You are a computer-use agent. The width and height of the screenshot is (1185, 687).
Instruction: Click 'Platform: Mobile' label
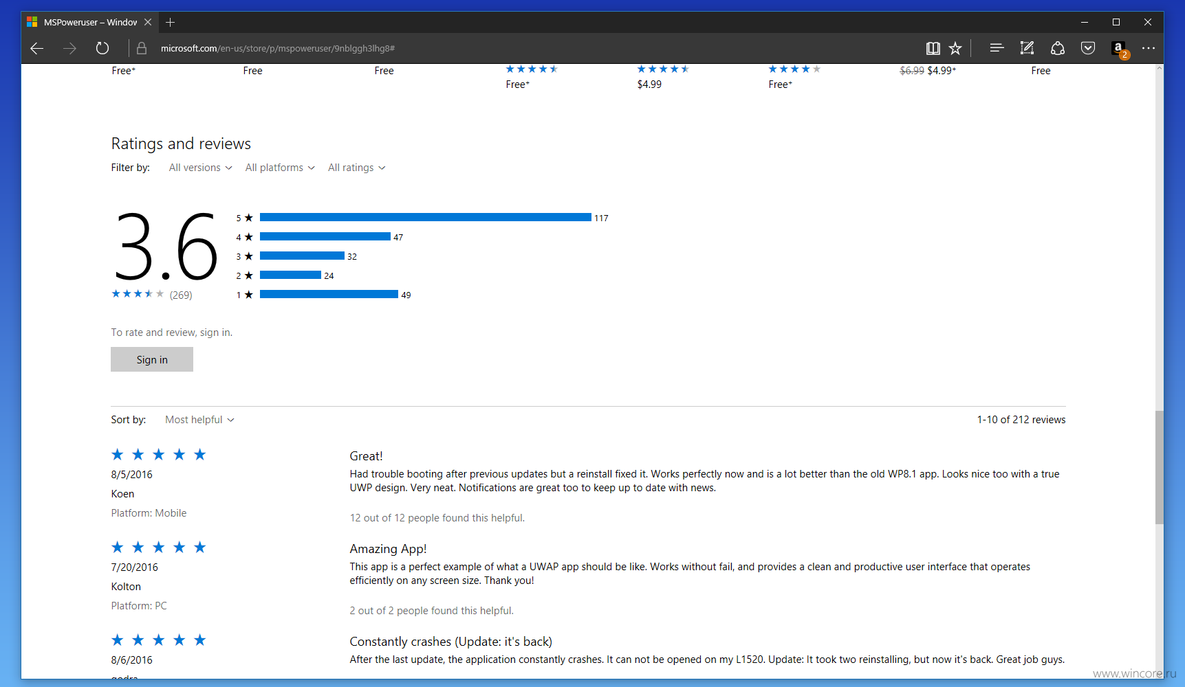[x=149, y=513]
